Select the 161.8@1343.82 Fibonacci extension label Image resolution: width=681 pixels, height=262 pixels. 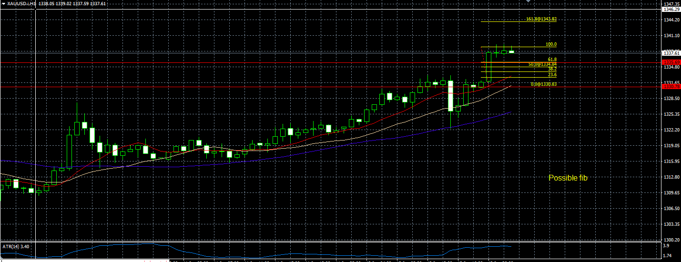click(541, 19)
